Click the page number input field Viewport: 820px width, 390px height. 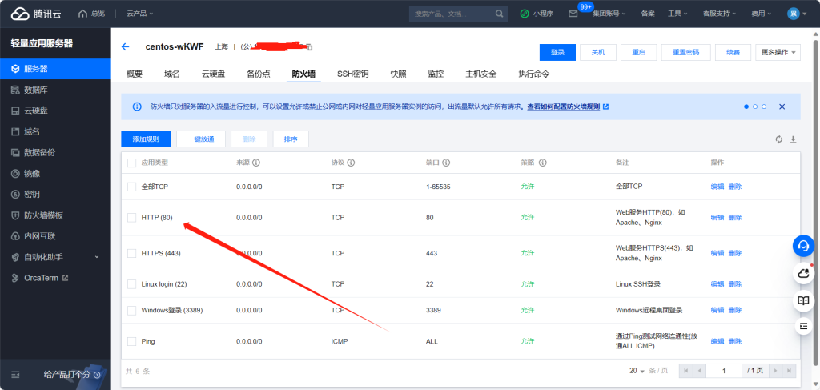click(723, 371)
